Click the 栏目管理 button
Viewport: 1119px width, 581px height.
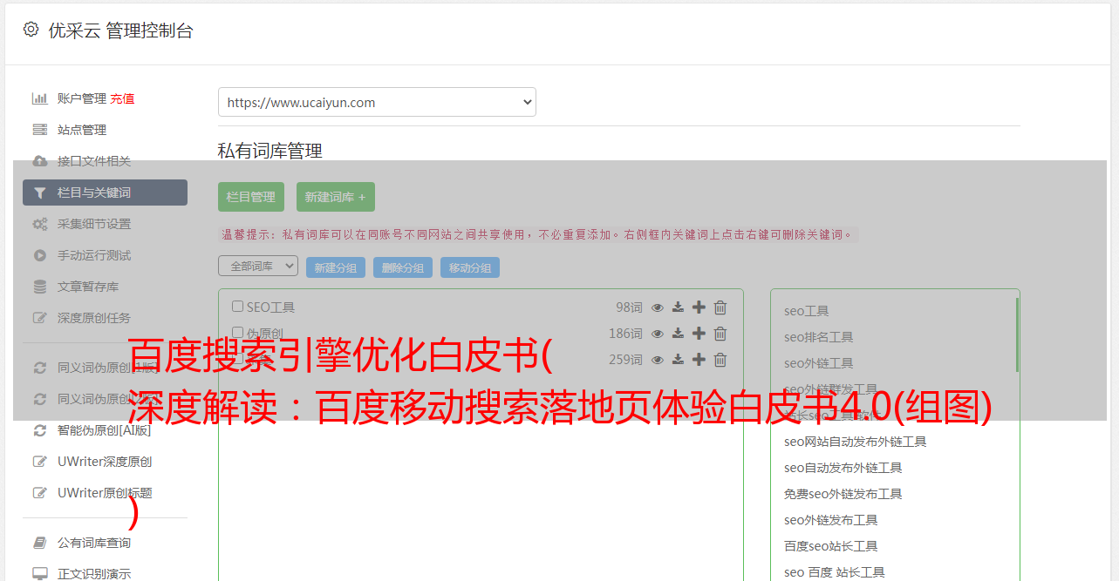coord(251,197)
